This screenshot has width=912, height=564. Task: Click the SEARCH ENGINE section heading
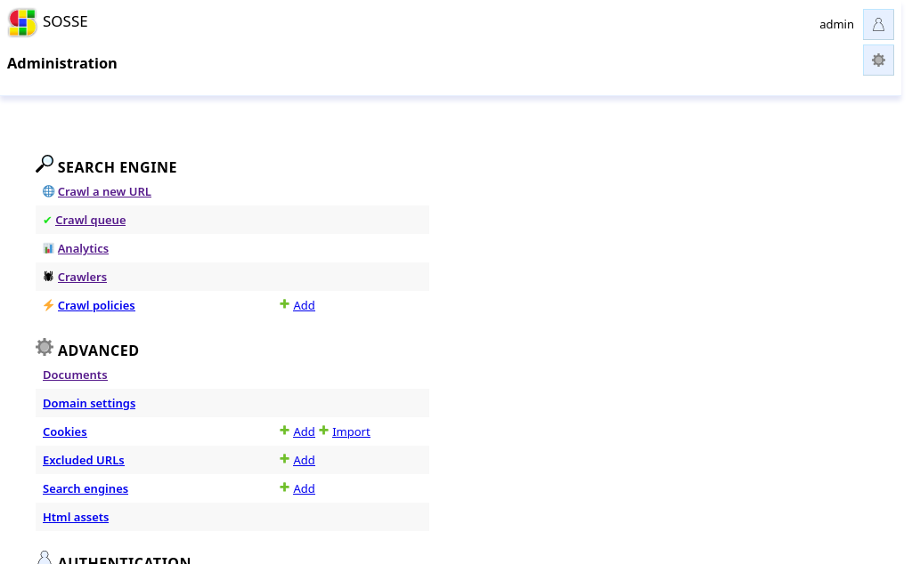pyautogui.click(x=117, y=167)
